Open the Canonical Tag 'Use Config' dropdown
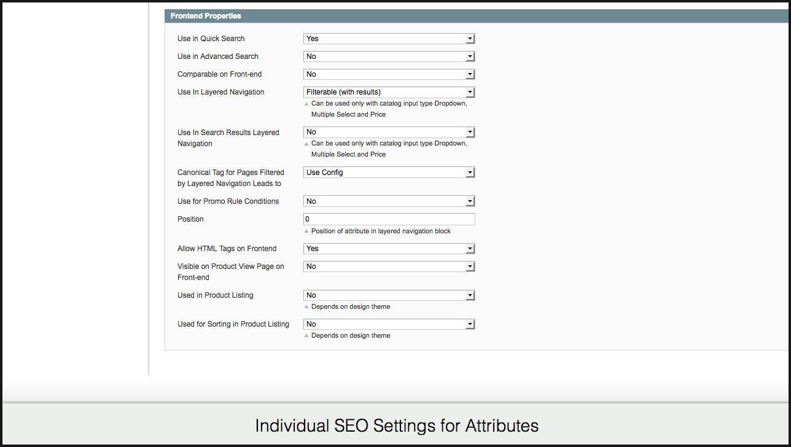The width and height of the screenshot is (791, 447). (x=389, y=173)
